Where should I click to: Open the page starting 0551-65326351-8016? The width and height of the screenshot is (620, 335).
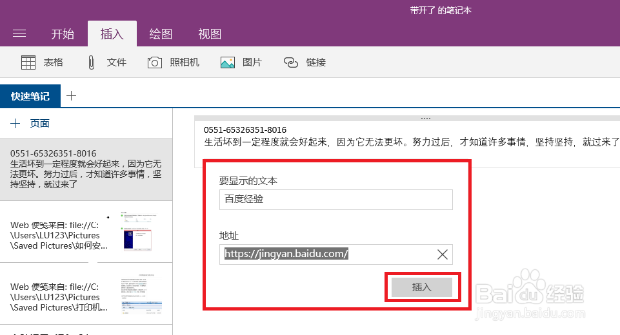point(86,169)
